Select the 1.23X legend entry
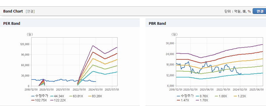 tap(240, 96)
